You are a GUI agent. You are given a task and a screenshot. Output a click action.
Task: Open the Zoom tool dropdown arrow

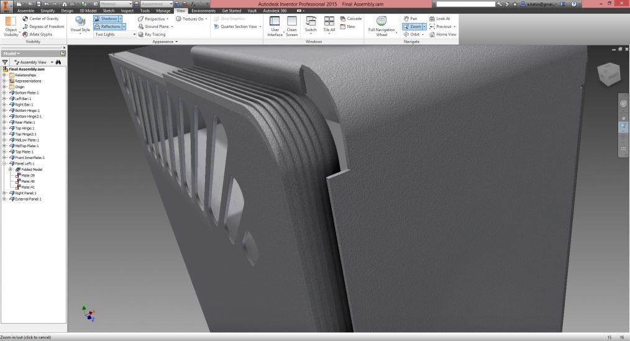[424, 27]
